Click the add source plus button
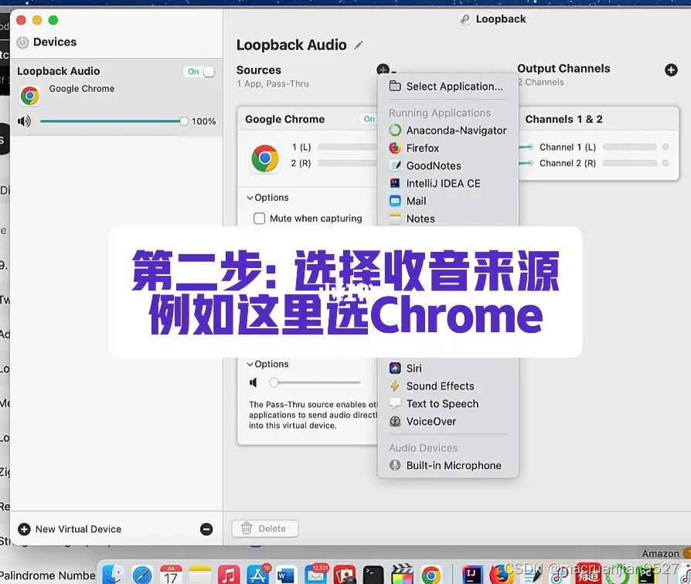Screen dimensions: 691x584 pos(383,70)
